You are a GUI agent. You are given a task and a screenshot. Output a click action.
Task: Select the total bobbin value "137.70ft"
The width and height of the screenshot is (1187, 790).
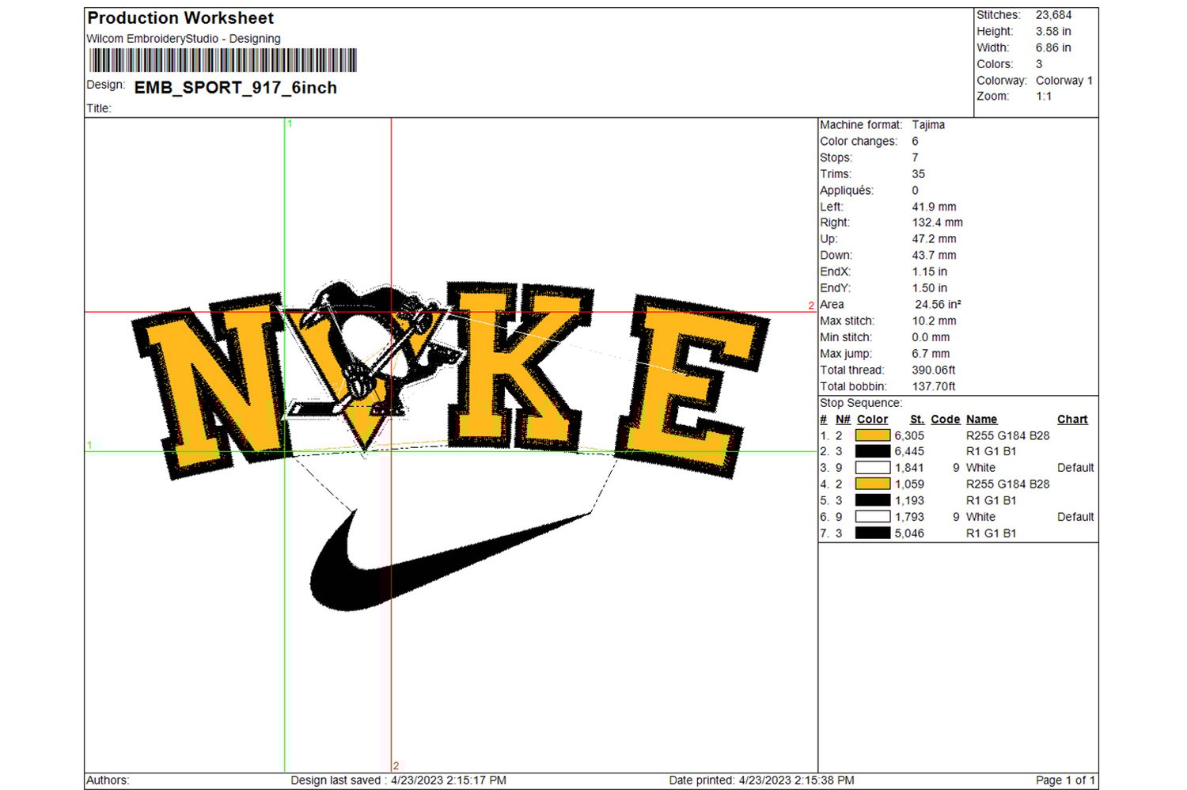pos(934,387)
